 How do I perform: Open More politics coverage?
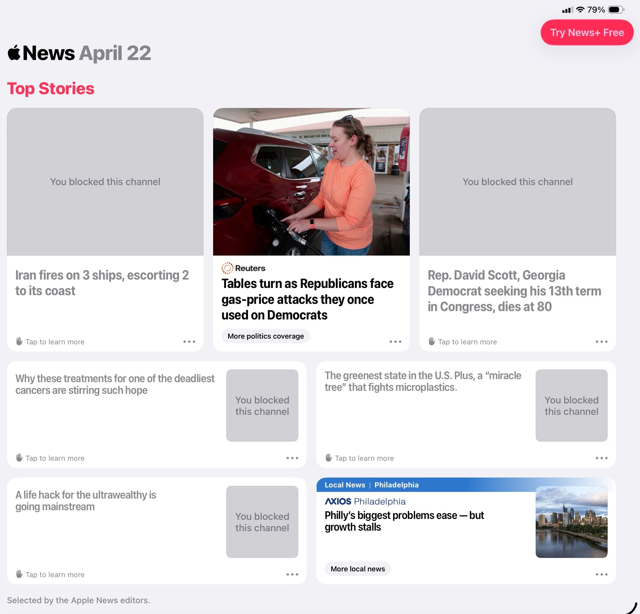(x=265, y=336)
